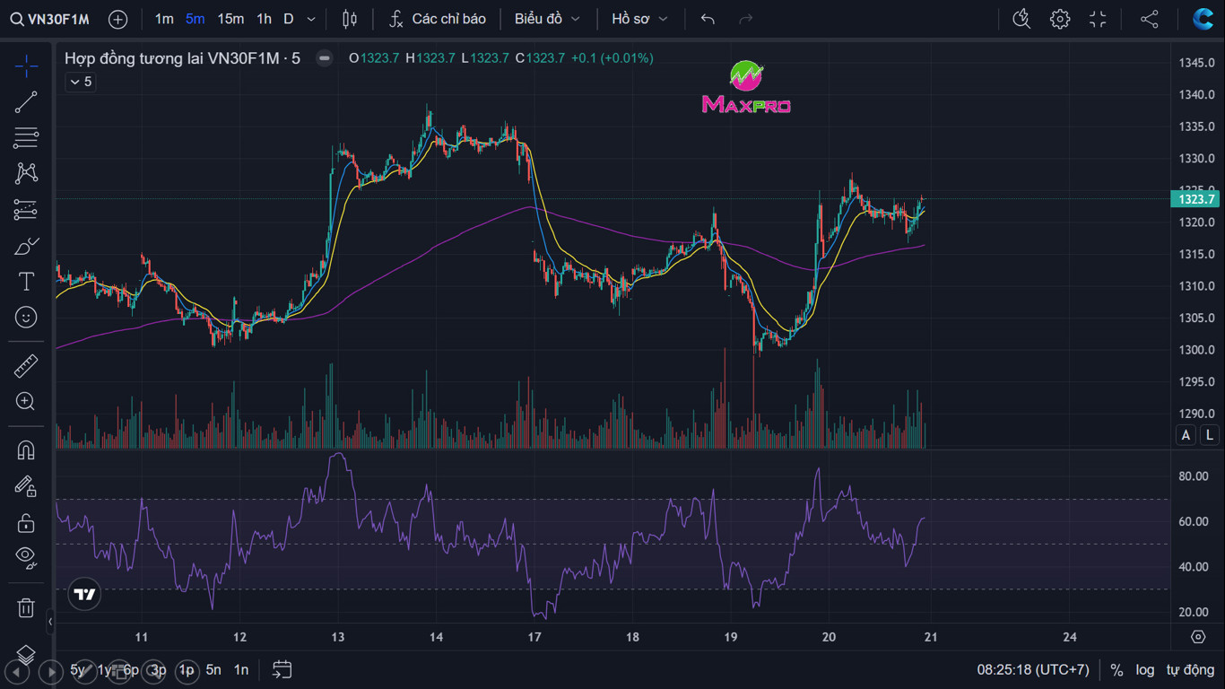Select the 1h timeframe

[264, 19]
